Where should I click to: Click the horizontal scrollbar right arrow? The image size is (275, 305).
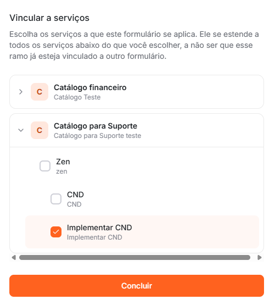click(260, 258)
